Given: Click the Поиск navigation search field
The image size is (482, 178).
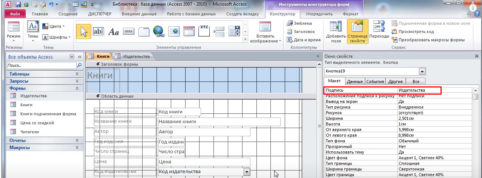Looking at the screenshot, I should click(x=41, y=65).
